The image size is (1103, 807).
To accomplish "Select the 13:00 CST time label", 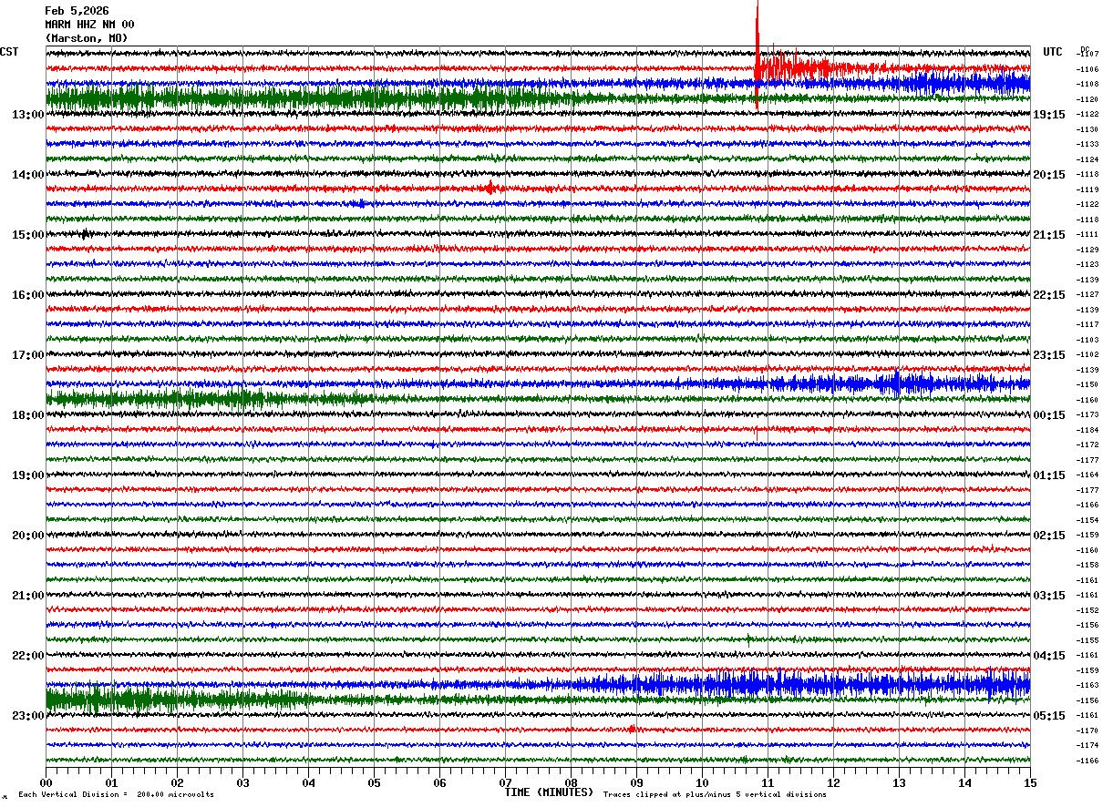I will coord(27,115).
